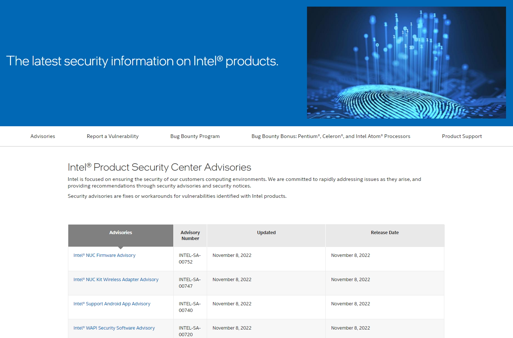
Task: Open the Intel NUC Firmware Advisory
Action: (104, 255)
